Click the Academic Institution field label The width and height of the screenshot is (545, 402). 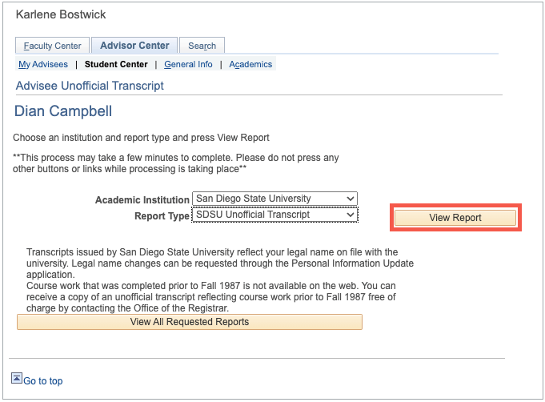pos(142,199)
